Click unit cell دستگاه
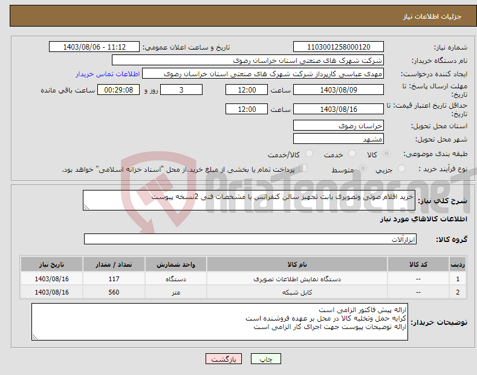Viewport: 477px width, 375px height. pos(176,279)
